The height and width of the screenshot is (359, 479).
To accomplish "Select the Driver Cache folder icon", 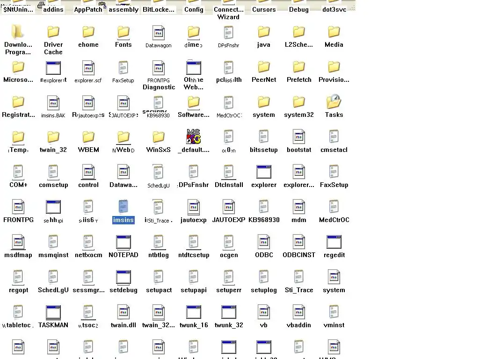I will point(53,32).
